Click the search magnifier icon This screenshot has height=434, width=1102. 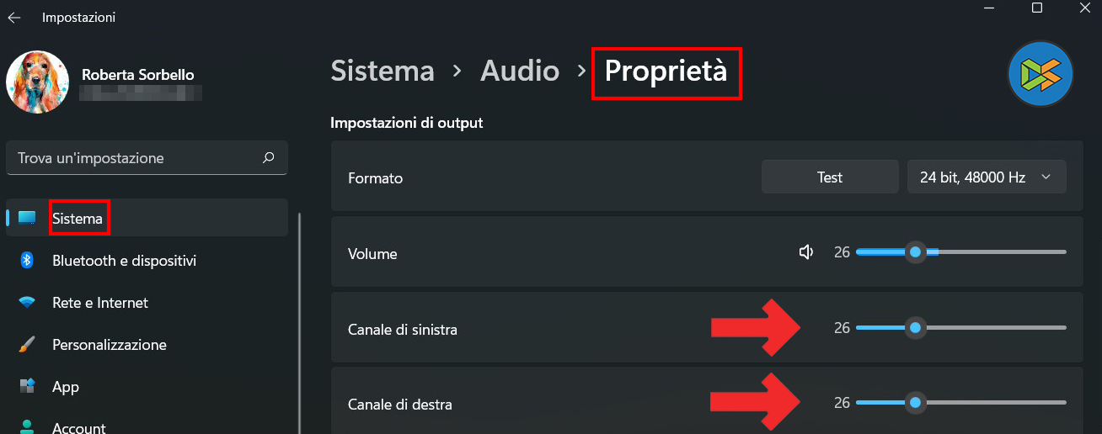pos(268,157)
